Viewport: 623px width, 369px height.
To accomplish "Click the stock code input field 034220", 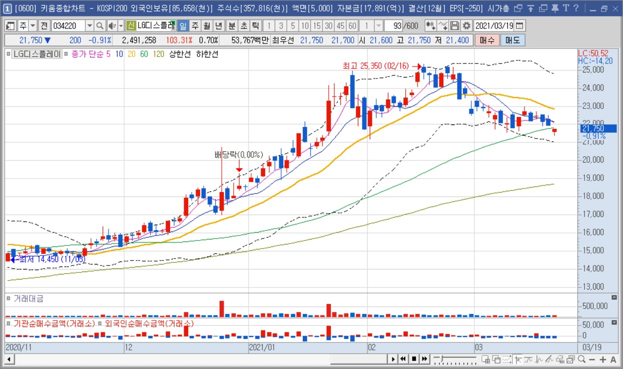I will [x=69, y=25].
